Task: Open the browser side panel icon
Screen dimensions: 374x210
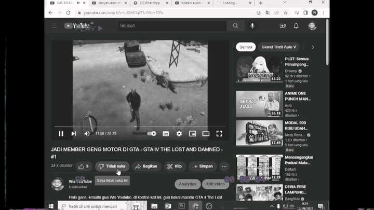Action: (x=305, y=13)
